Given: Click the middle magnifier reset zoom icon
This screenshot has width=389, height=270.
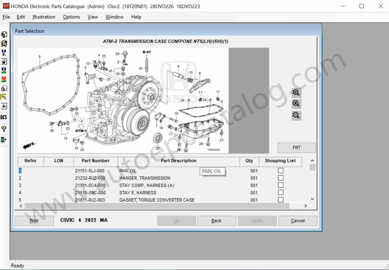Looking at the screenshot, I should (x=296, y=104).
